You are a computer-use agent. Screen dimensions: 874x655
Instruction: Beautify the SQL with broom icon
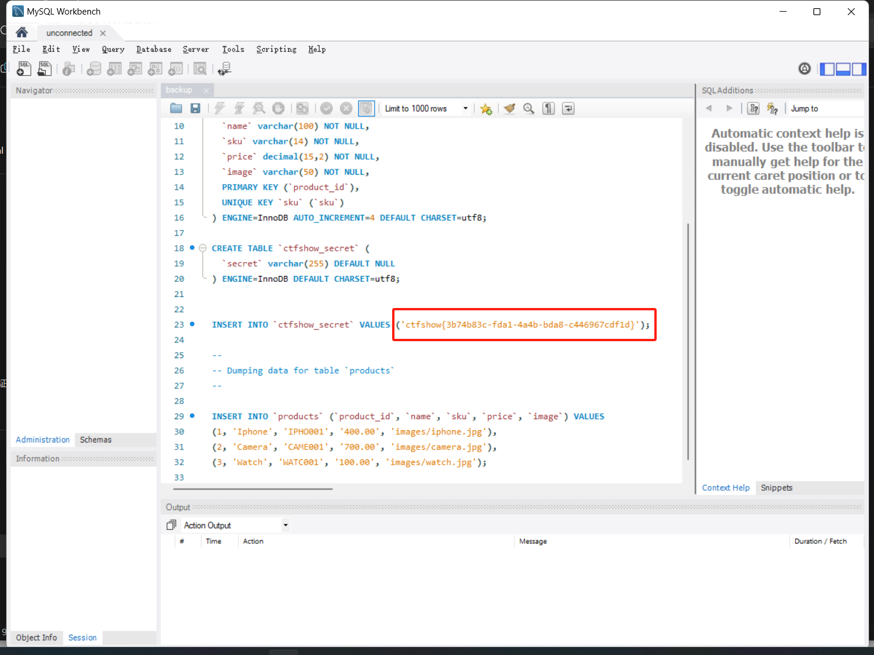[x=509, y=108]
